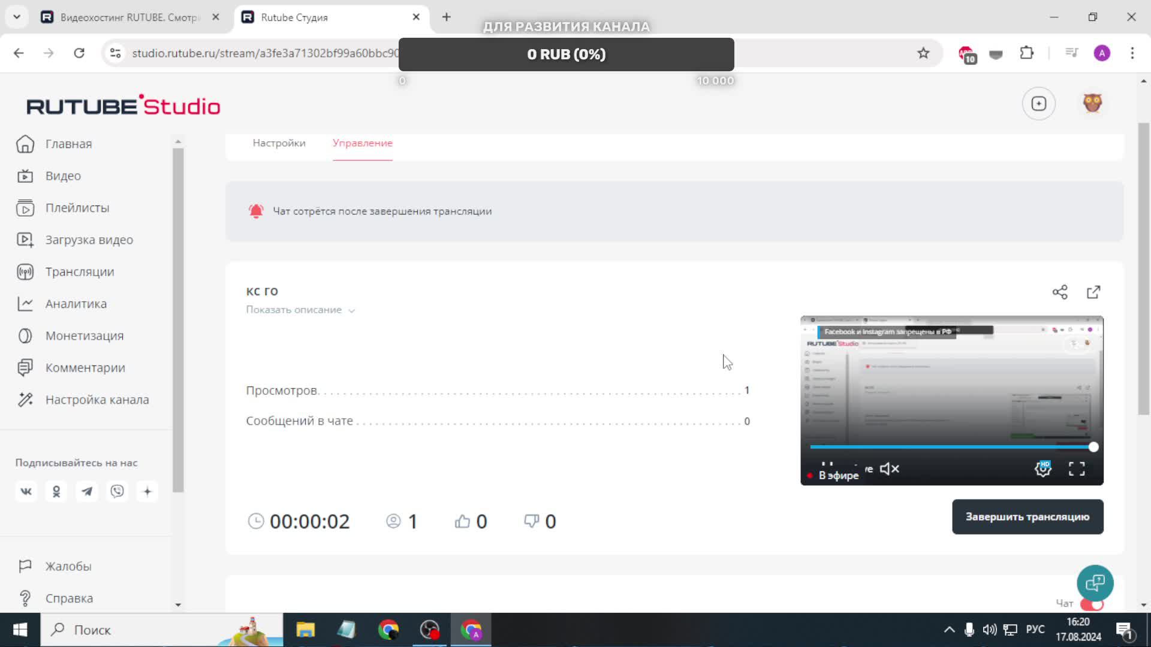Click Завершить трансляцию button
This screenshot has height=647, width=1151.
coord(1027,516)
